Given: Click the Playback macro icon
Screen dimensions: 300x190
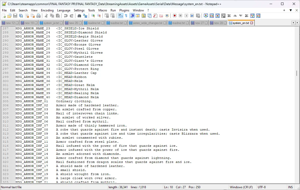Looking at the screenshot, I should coord(186,16).
